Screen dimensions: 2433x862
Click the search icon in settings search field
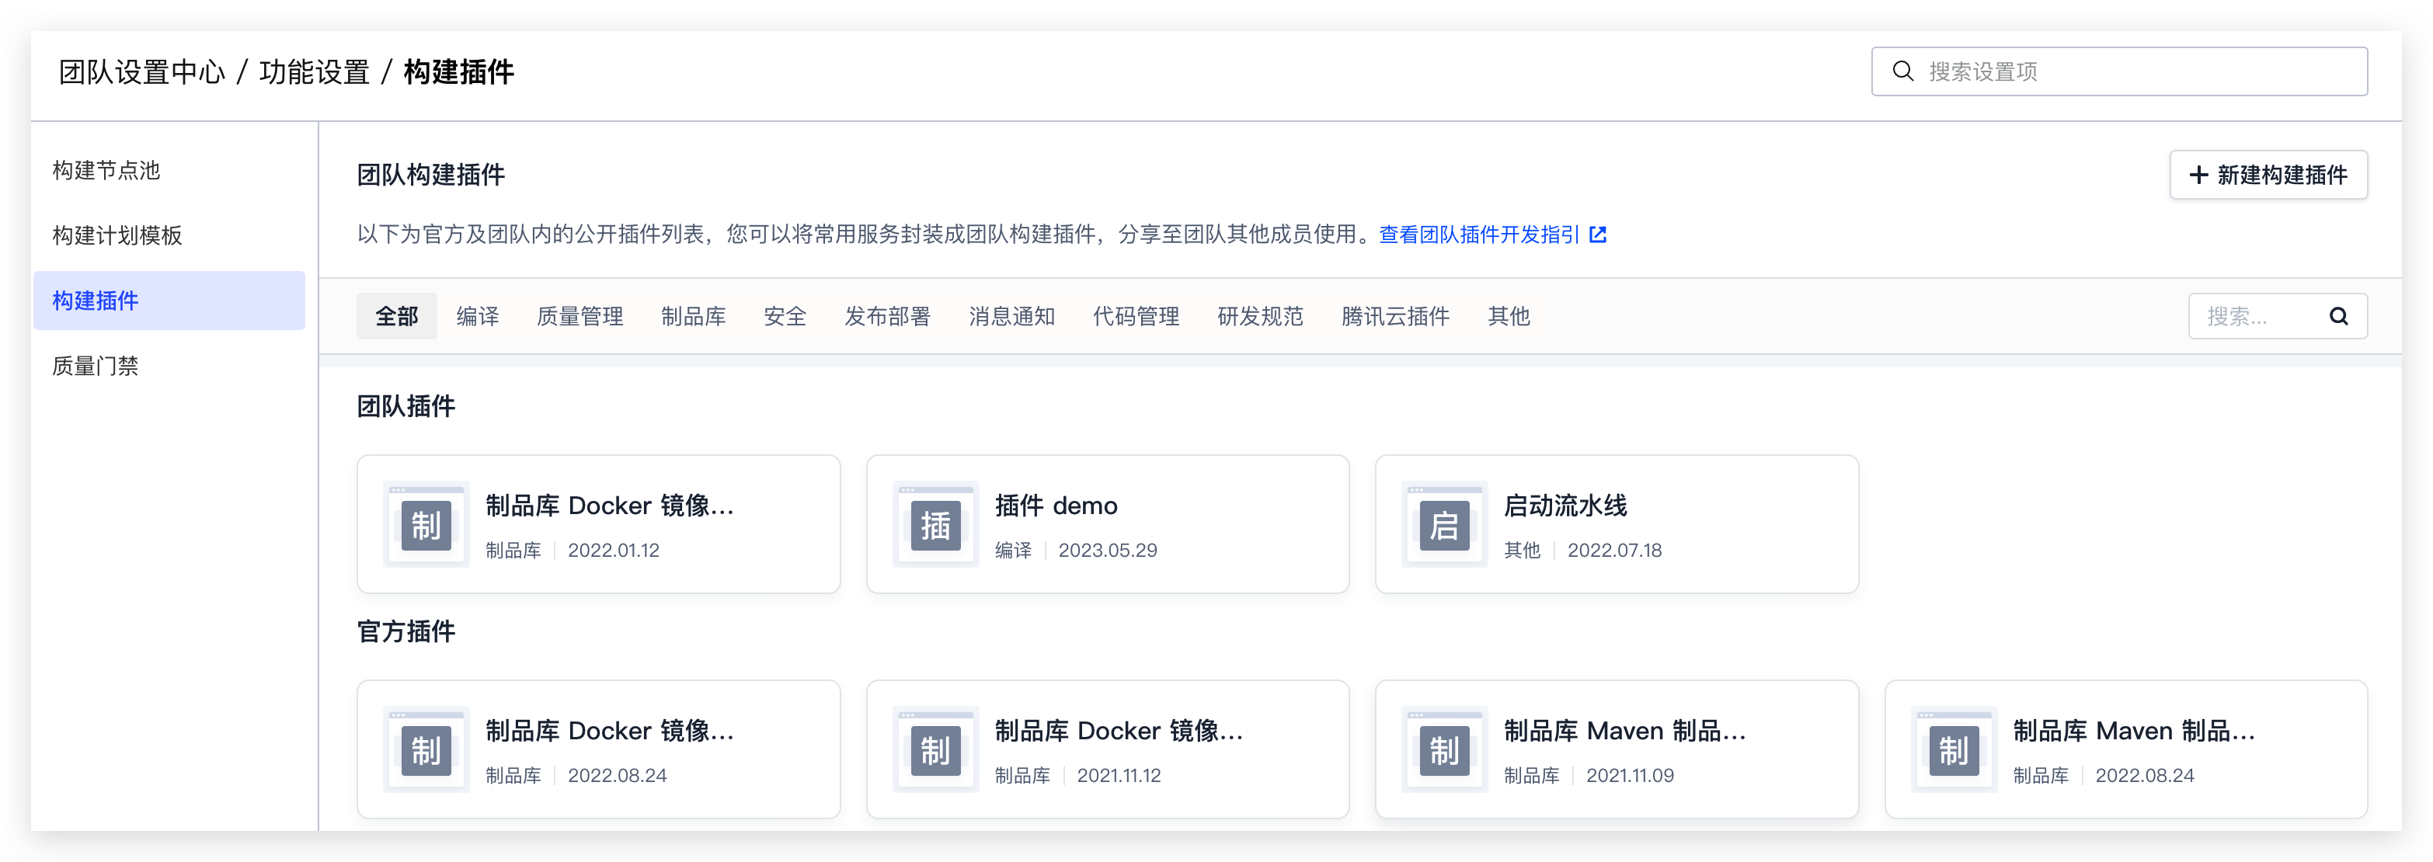pyautogui.click(x=1902, y=71)
